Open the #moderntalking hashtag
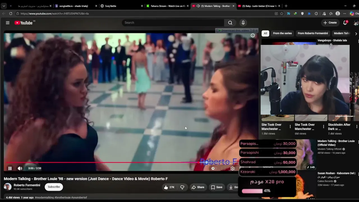This screenshot has width=359, height=202. click(44, 198)
